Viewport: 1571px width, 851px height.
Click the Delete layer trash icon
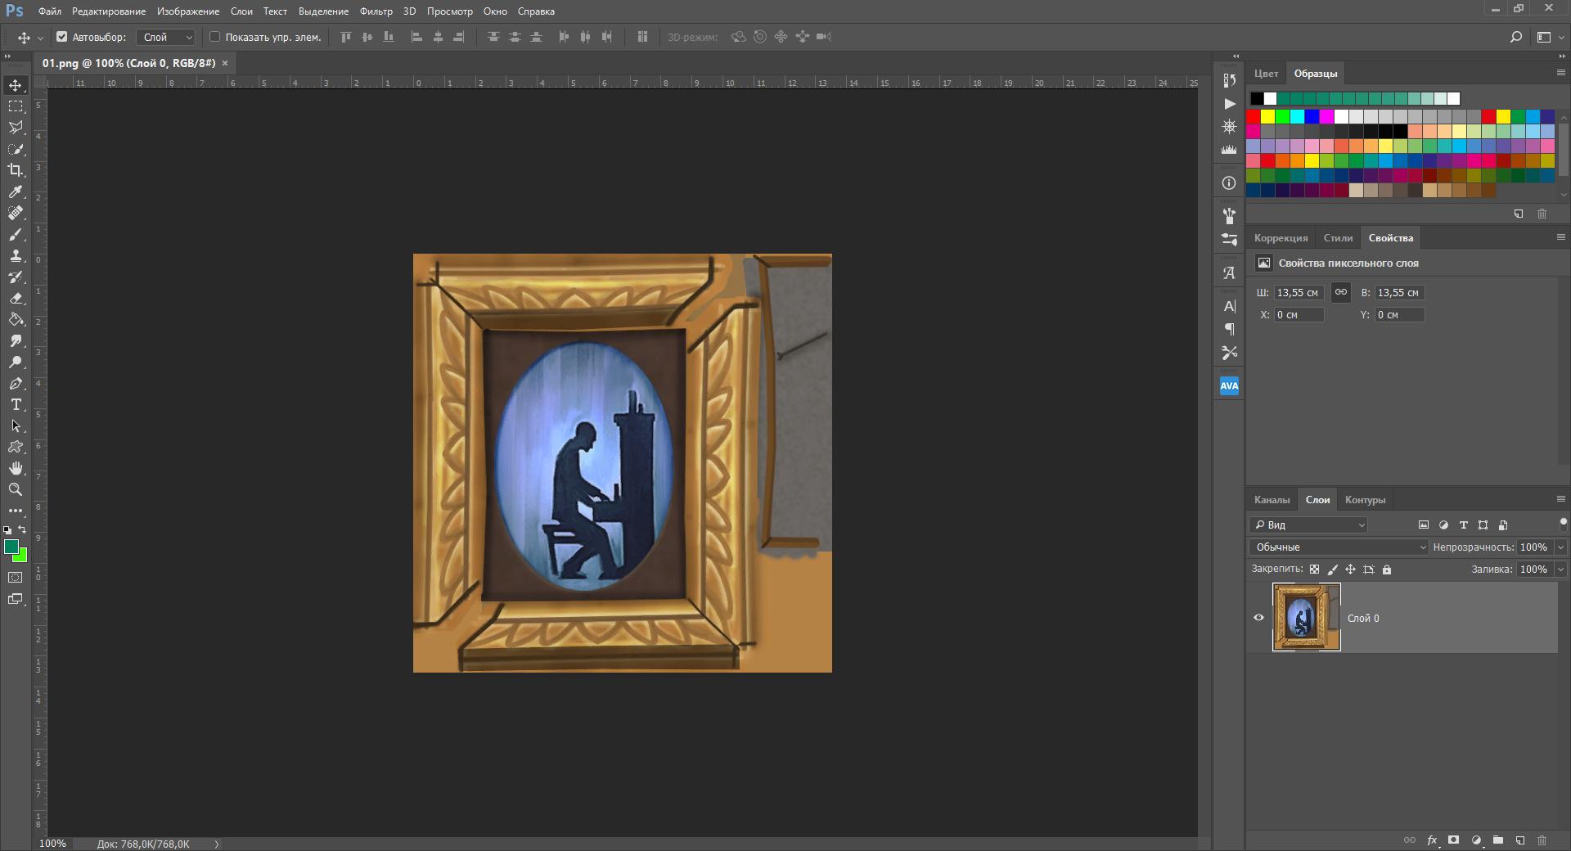[1542, 840]
